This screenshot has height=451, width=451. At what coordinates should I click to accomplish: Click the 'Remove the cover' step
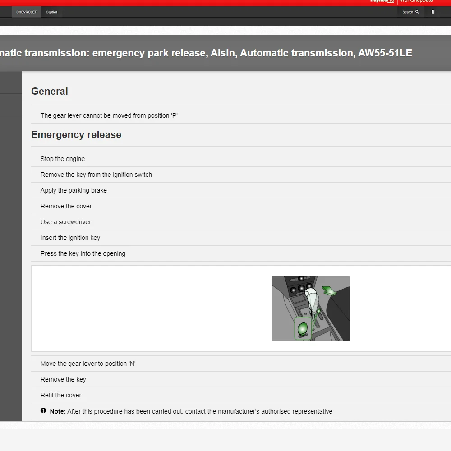pyautogui.click(x=66, y=206)
